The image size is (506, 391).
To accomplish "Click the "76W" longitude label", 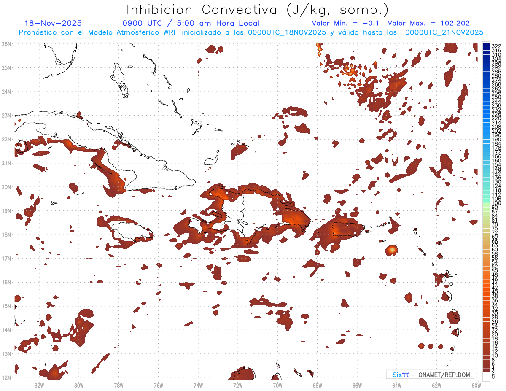I will [x=158, y=385].
